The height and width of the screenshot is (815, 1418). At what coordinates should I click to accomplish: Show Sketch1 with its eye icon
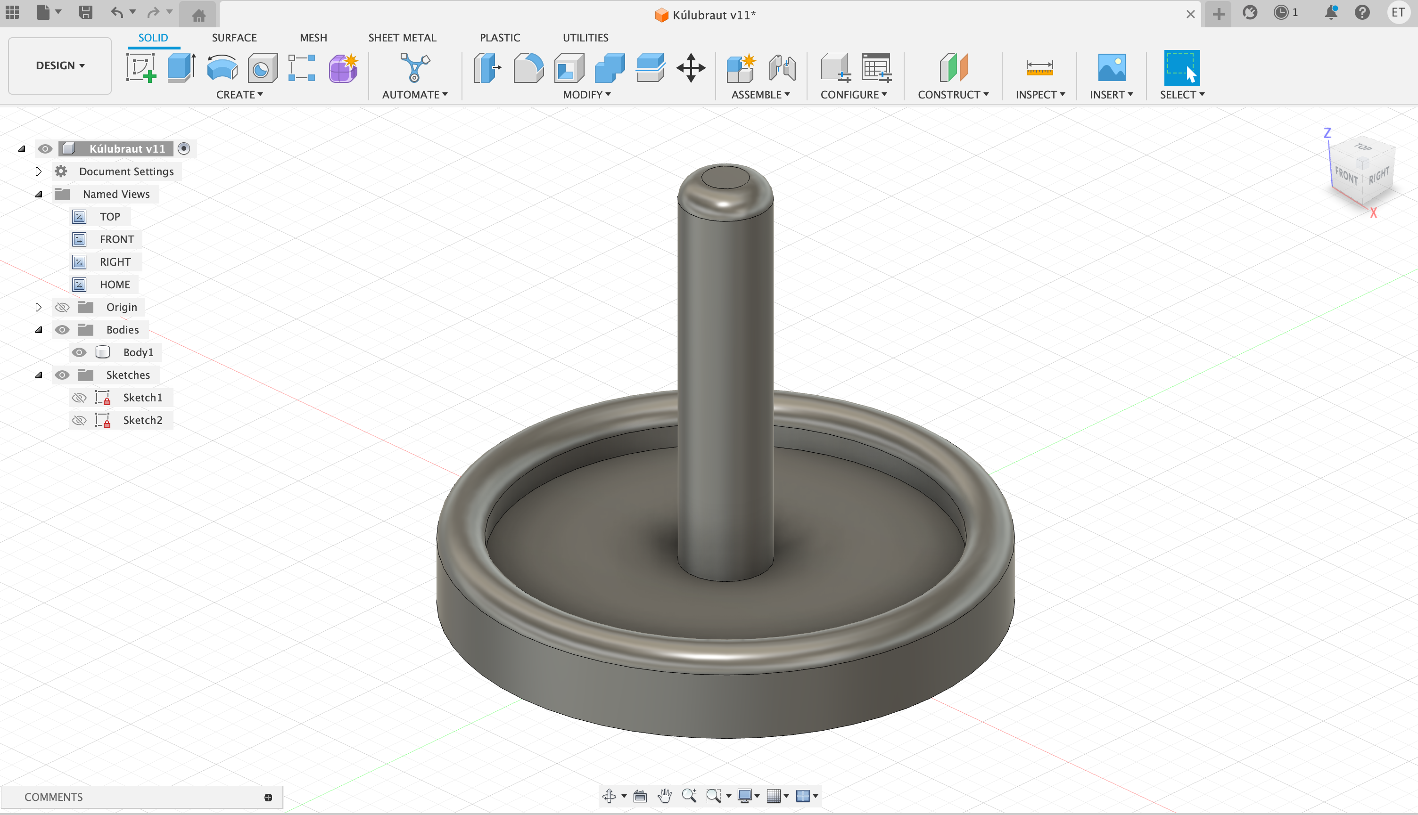pyautogui.click(x=79, y=398)
